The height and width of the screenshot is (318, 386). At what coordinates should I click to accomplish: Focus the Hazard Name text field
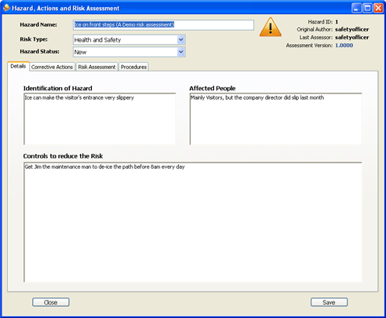pyautogui.click(x=163, y=25)
